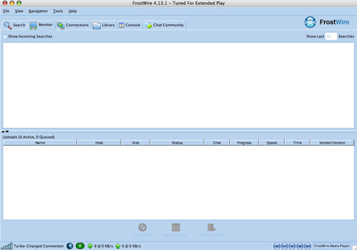
Task: Click the Browse Host icon
Action: pos(176,227)
